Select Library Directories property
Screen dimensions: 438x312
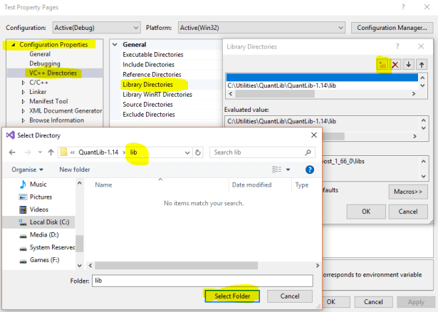tap(147, 85)
